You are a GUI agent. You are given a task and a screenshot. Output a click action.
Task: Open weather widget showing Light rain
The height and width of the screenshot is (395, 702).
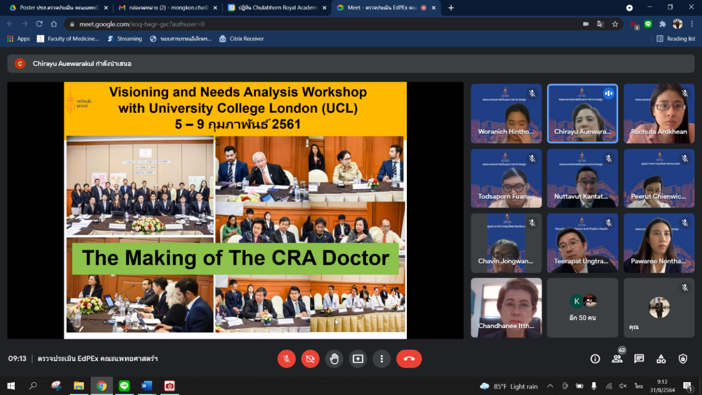tap(508, 386)
